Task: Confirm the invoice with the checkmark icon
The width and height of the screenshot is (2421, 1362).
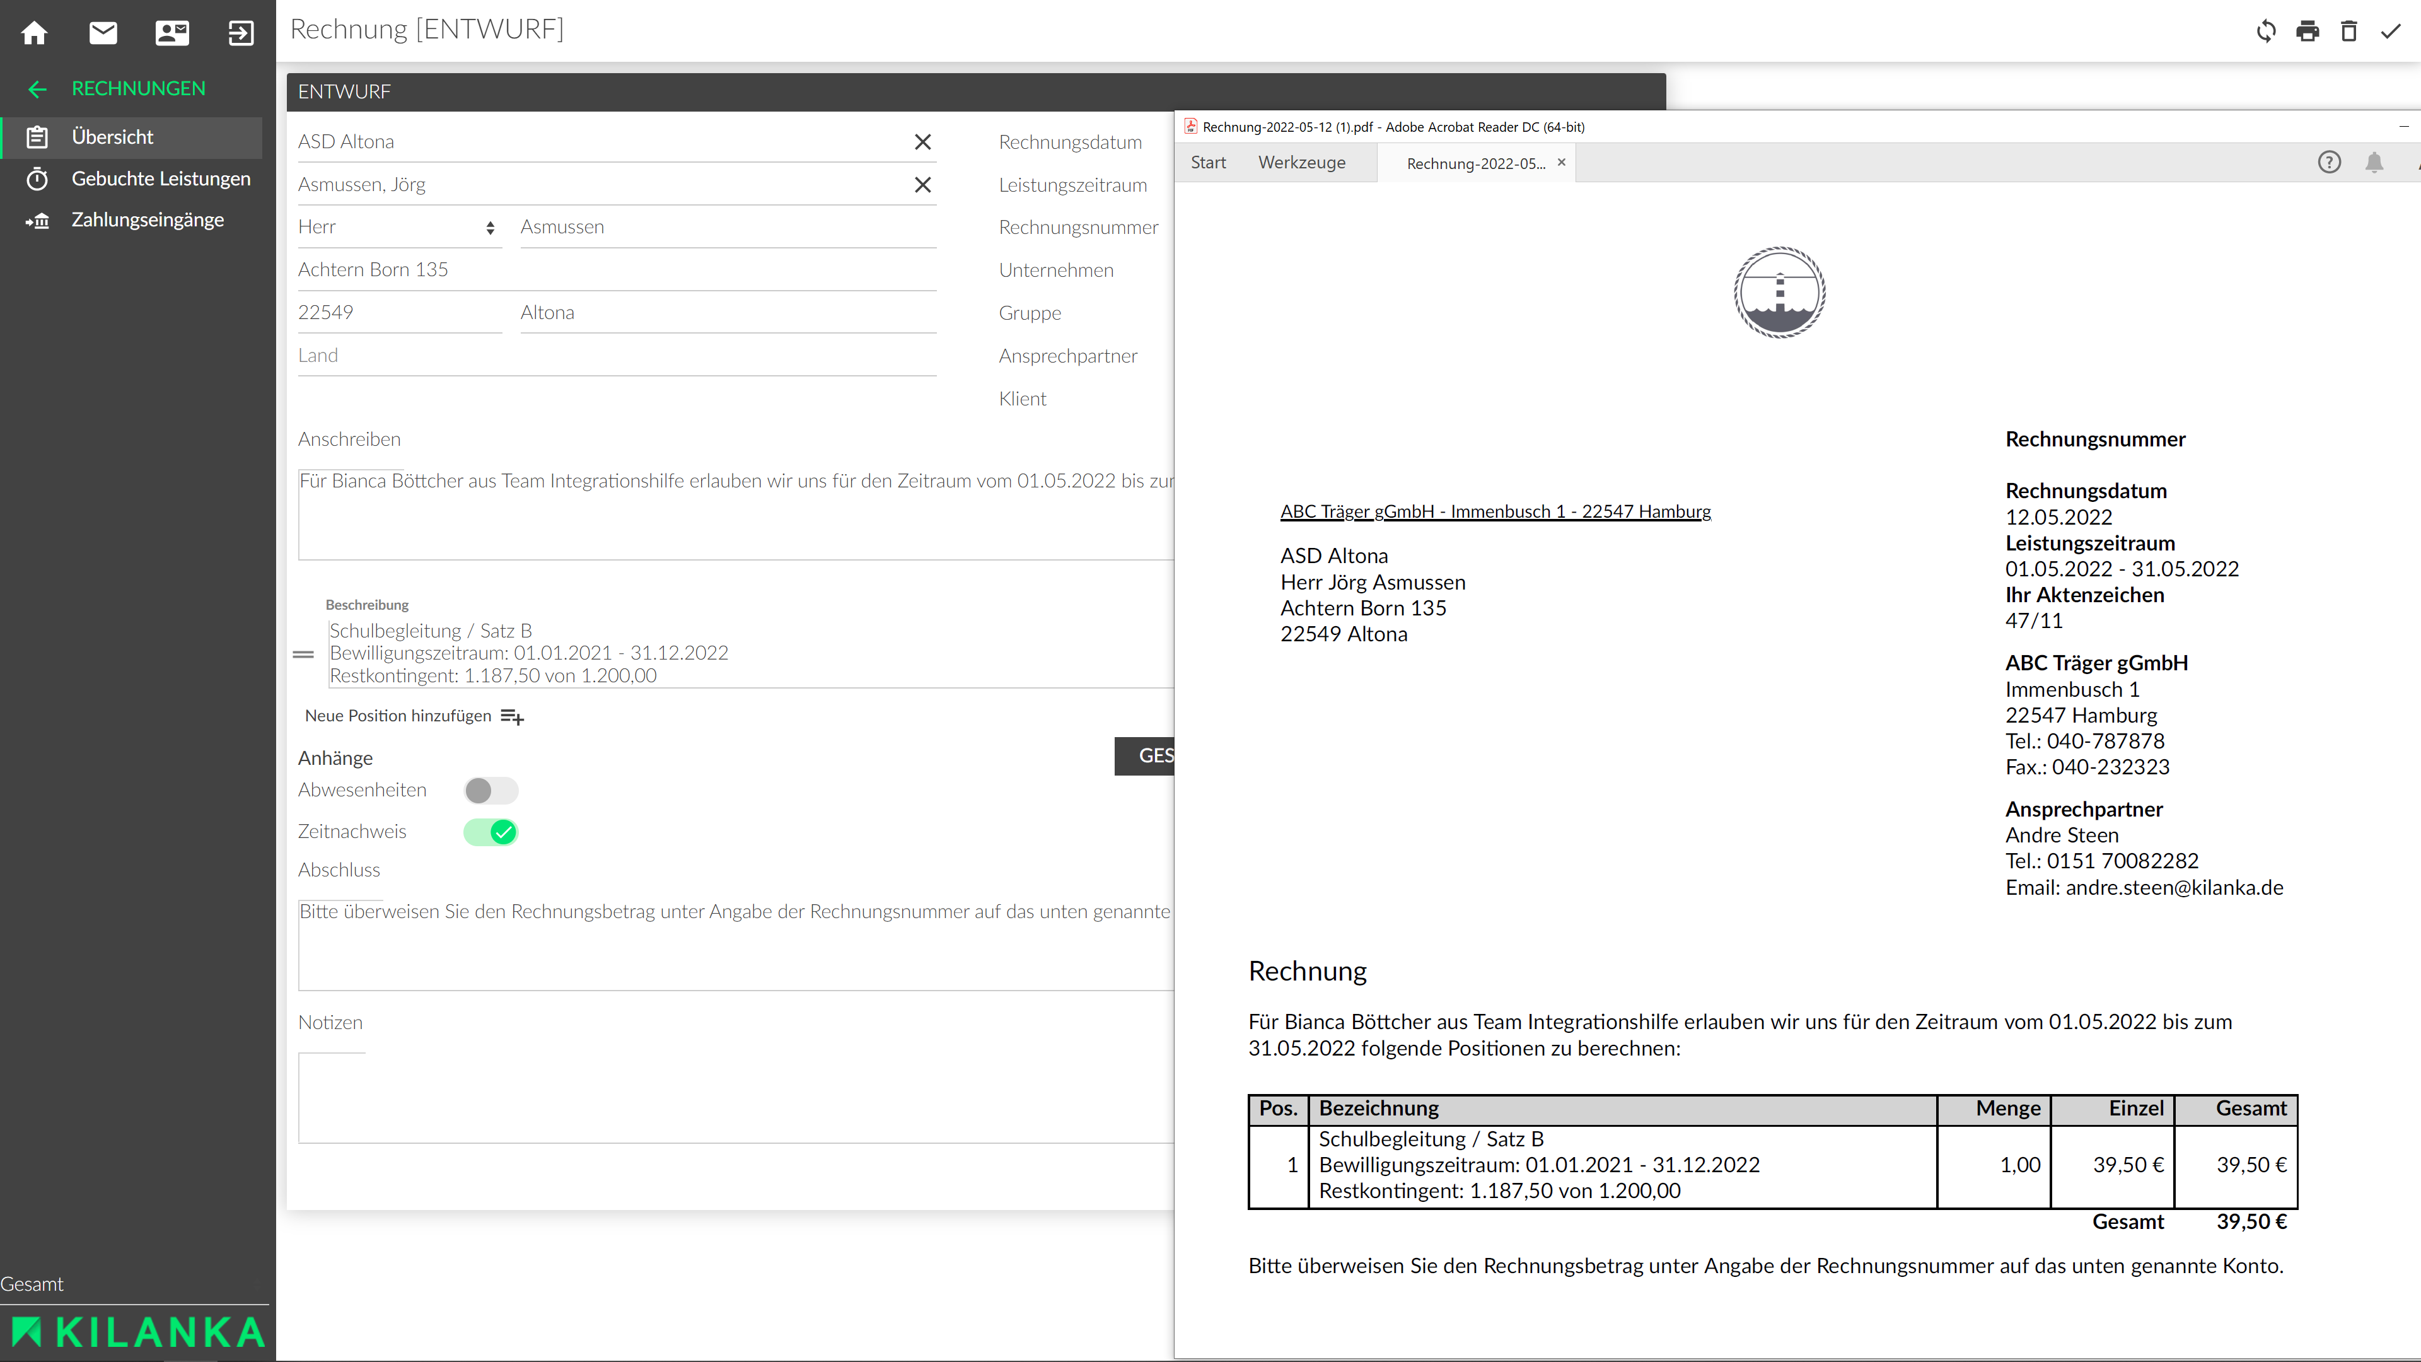Action: 2390,31
